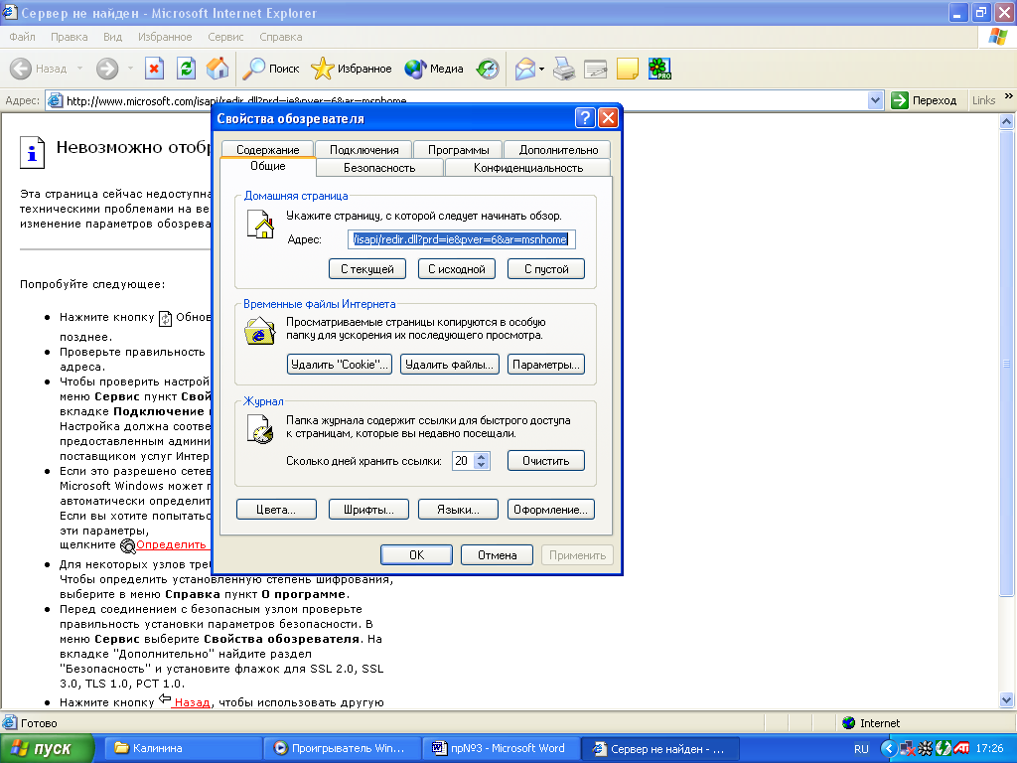Open the Mail button dropdown arrow
1017x763 pixels.
[x=541, y=69]
